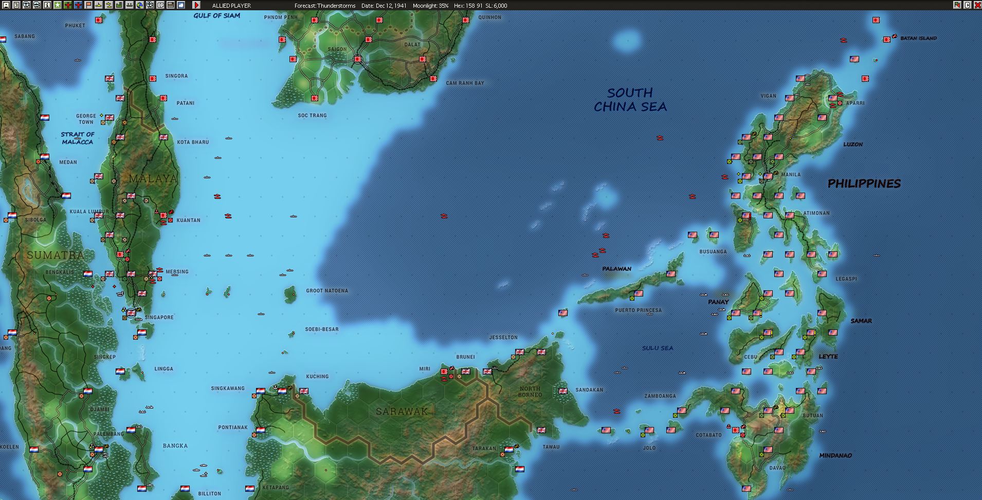This screenshot has height=500, width=982.
Task: Click the white star on green icon
Action: click(58, 5)
